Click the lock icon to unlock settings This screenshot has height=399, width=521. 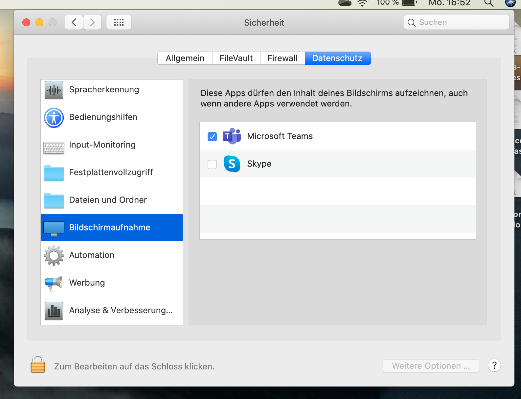(38, 364)
